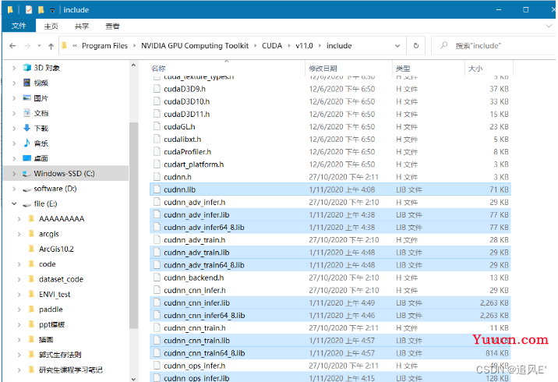Switch to the 主页 tab
This screenshot has height=382, width=558.
click(51, 26)
